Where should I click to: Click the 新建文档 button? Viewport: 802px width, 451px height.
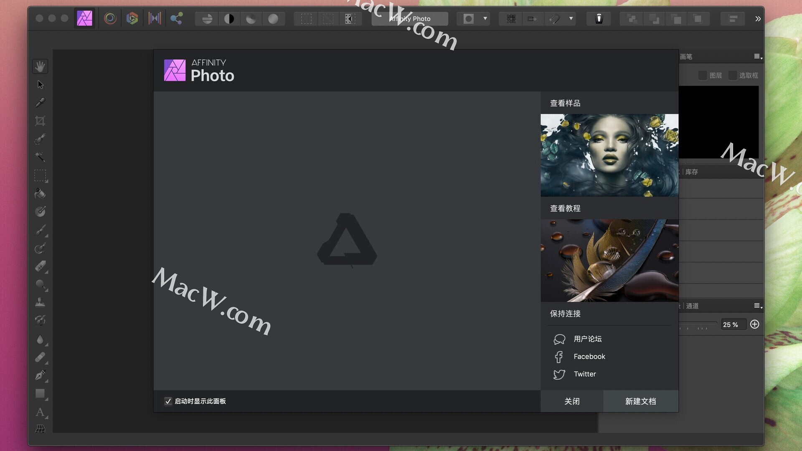coord(640,401)
